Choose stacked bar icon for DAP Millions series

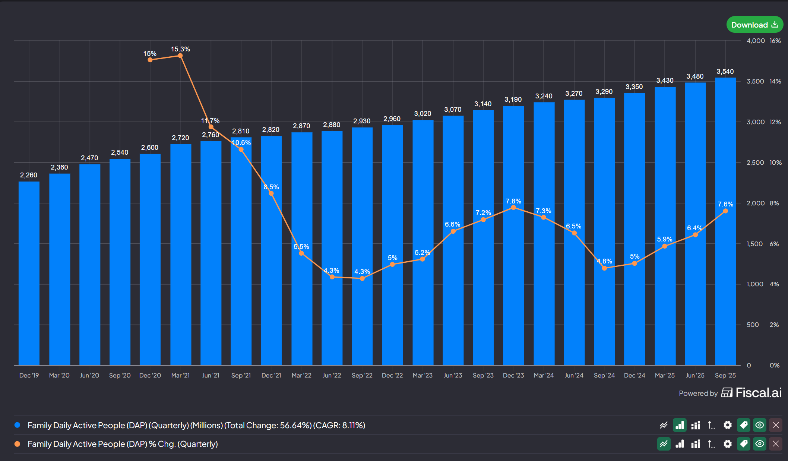696,425
